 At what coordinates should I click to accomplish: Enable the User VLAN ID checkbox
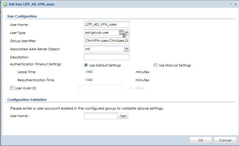coord(12,88)
